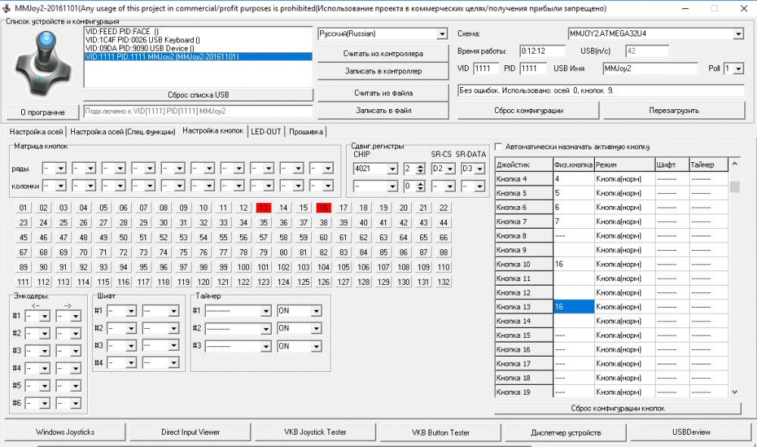757x447 pixels.
Task: Launch VKB Joystick Tester
Action: [315, 432]
